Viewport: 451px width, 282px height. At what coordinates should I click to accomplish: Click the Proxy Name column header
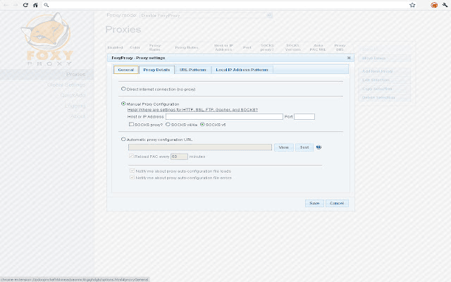point(155,47)
